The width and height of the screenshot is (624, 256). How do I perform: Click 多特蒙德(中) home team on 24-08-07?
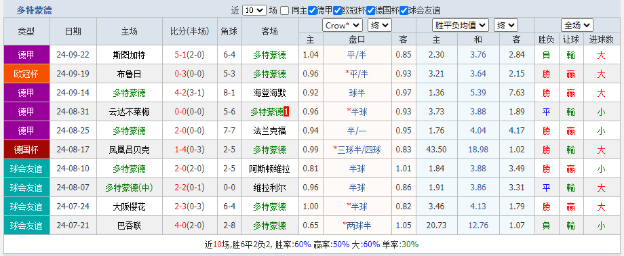[x=129, y=188]
